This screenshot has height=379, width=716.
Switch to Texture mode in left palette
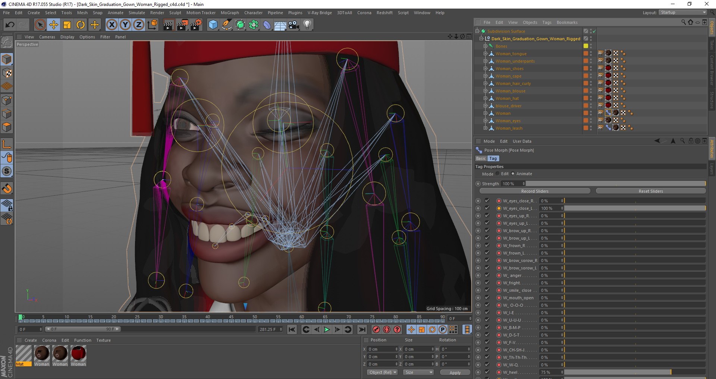[7, 73]
